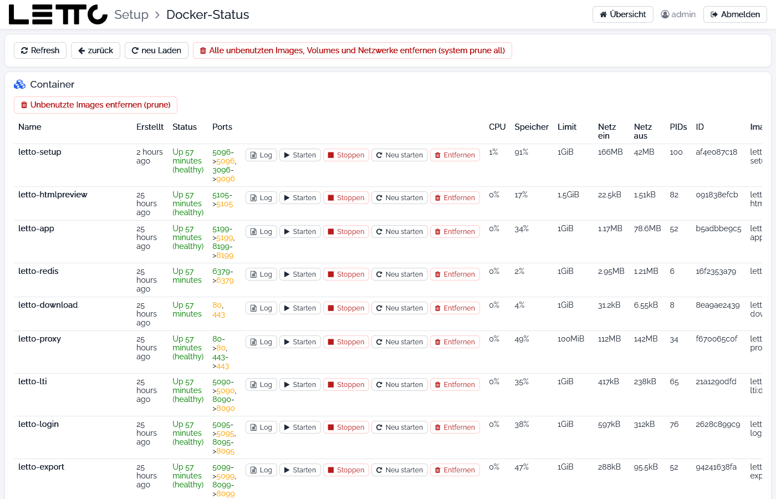The width and height of the screenshot is (776, 499).
Task: Click the letto-proxy name cell
Action: 40,339
